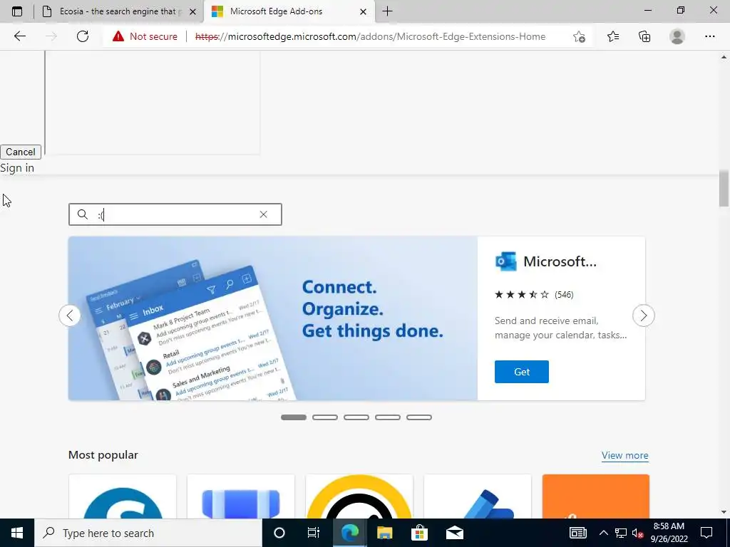This screenshot has height=547, width=730.
Task: Select the first carousel indicator
Action: pyautogui.click(x=294, y=417)
